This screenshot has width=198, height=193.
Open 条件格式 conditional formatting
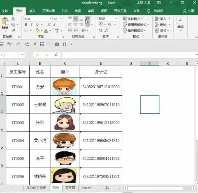[133, 19]
